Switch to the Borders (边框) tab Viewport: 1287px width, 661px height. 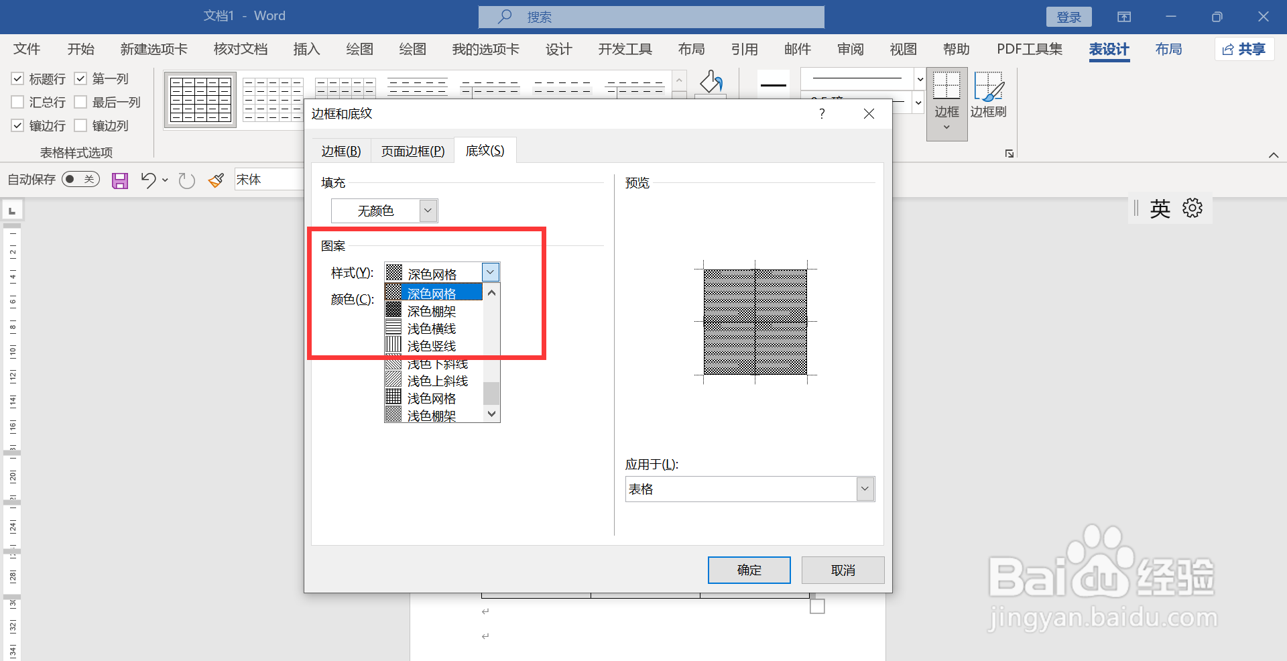(341, 151)
